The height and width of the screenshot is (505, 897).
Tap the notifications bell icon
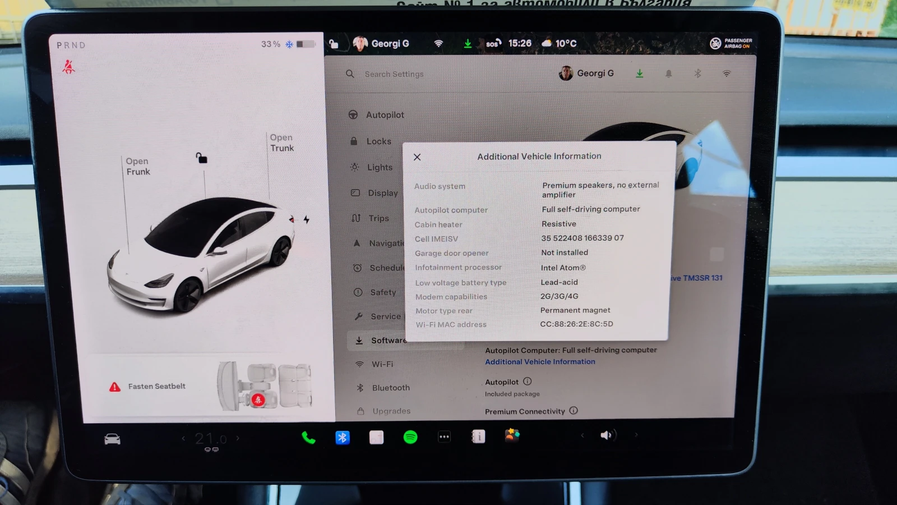tap(668, 74)
